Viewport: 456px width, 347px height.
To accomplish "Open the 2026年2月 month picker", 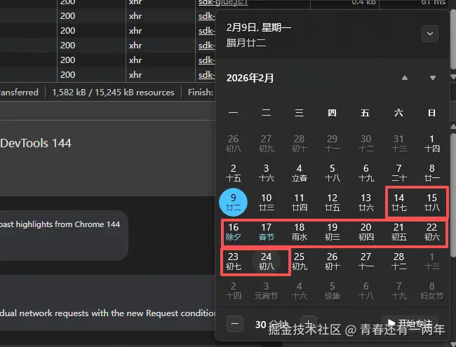I will [x=250, y=78].
